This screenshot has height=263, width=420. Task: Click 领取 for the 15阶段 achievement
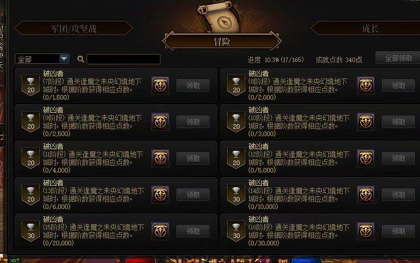[x=193, y=231]
